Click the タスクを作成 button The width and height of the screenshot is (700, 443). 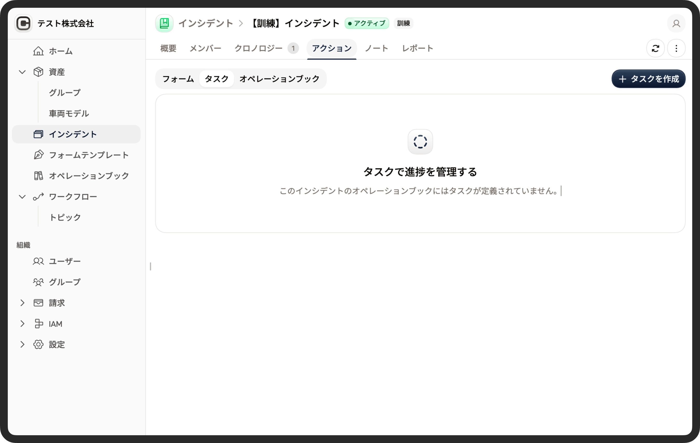click(648, 79)
